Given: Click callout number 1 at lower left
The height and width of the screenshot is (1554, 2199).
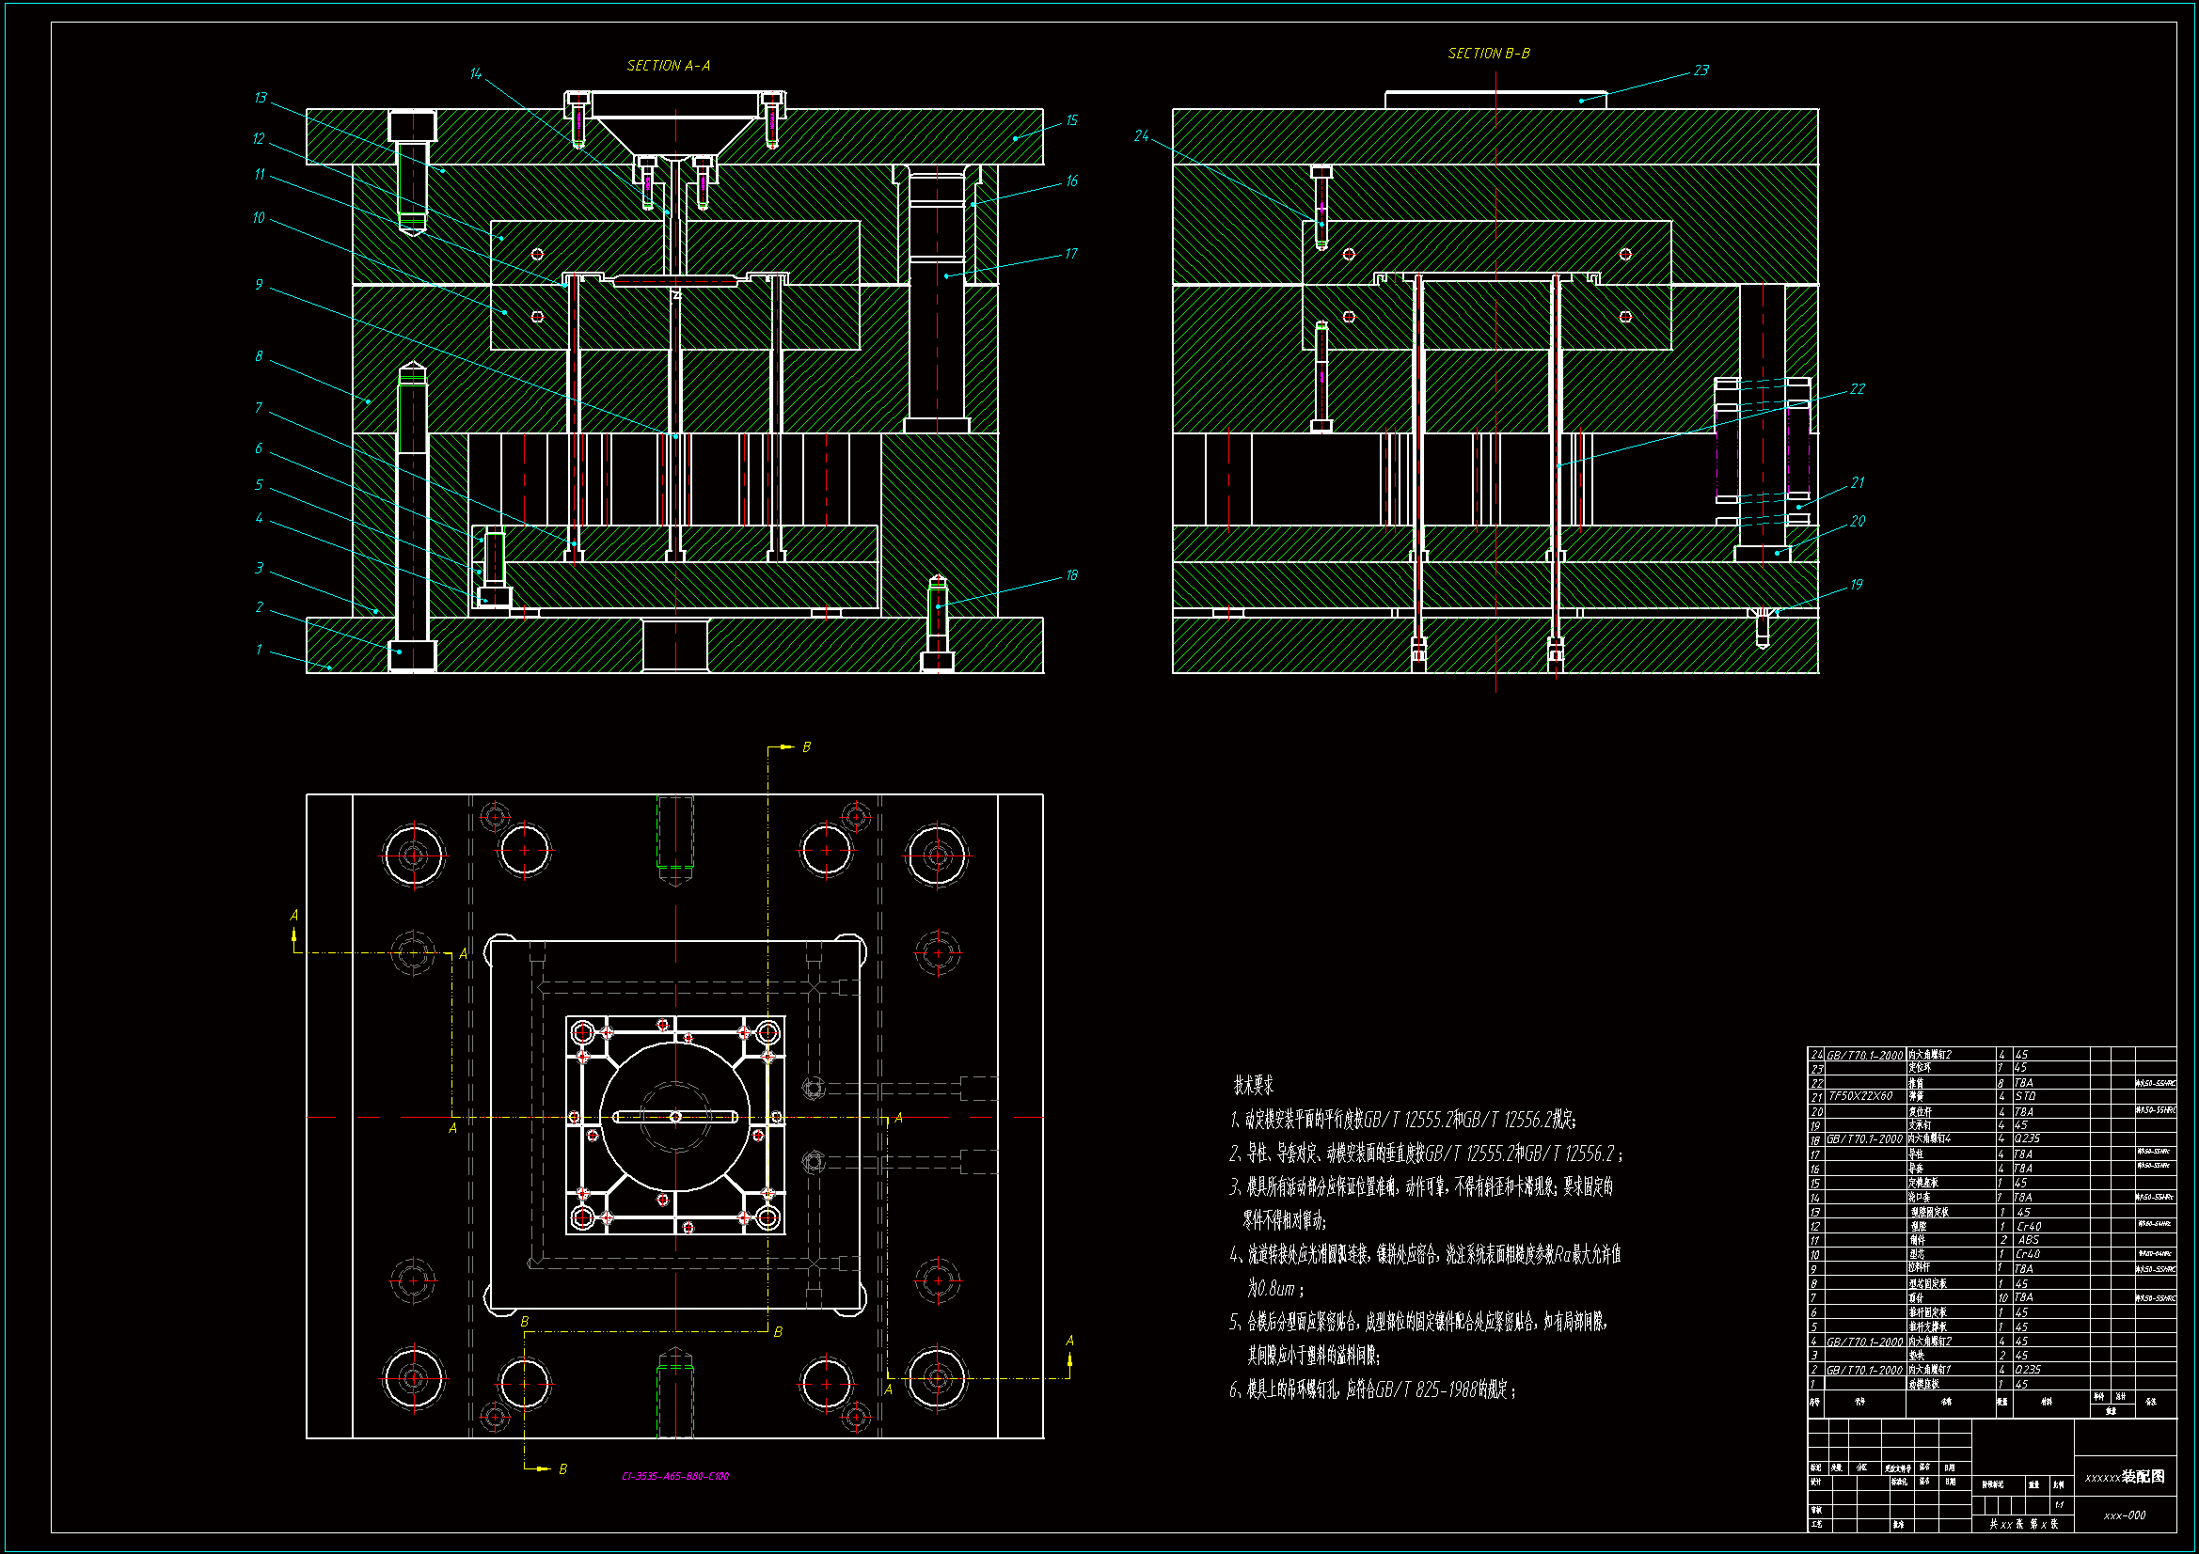Looking at the screenshot, I should 259,651.
